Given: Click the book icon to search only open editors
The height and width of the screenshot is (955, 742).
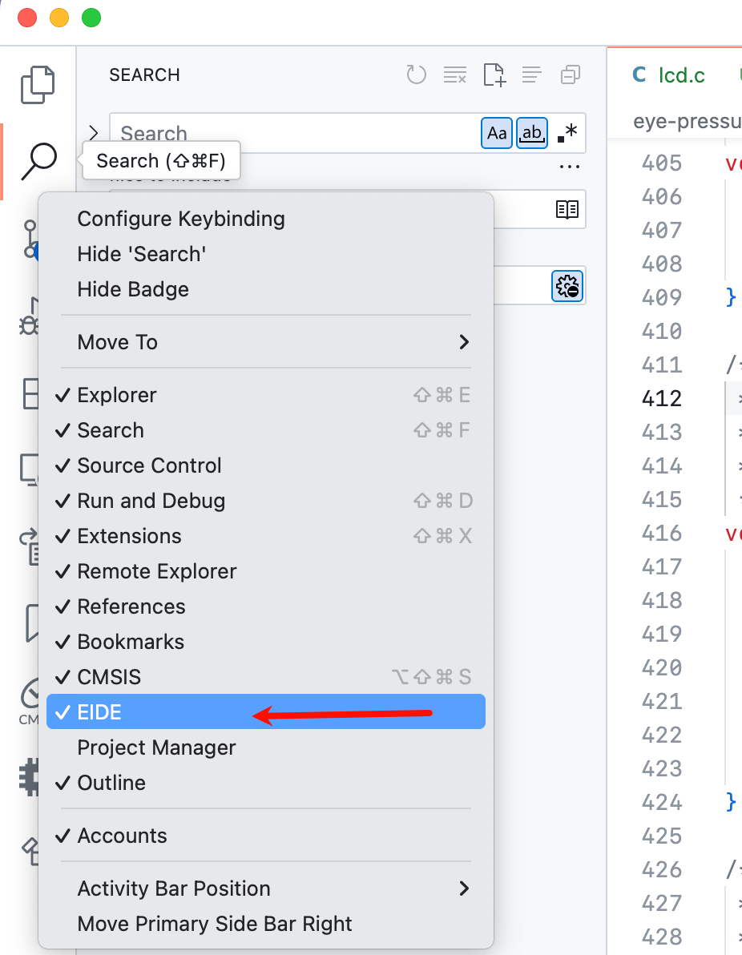Looking at the screenshot, I should coord(567,210).
